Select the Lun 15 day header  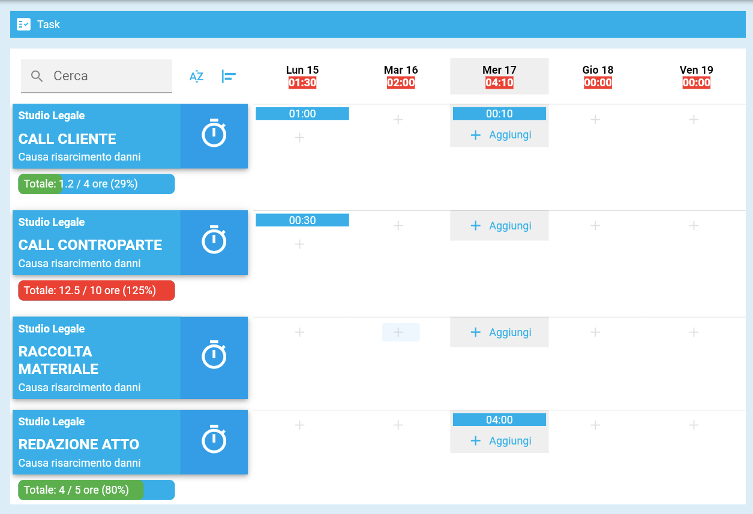(302, 76)
